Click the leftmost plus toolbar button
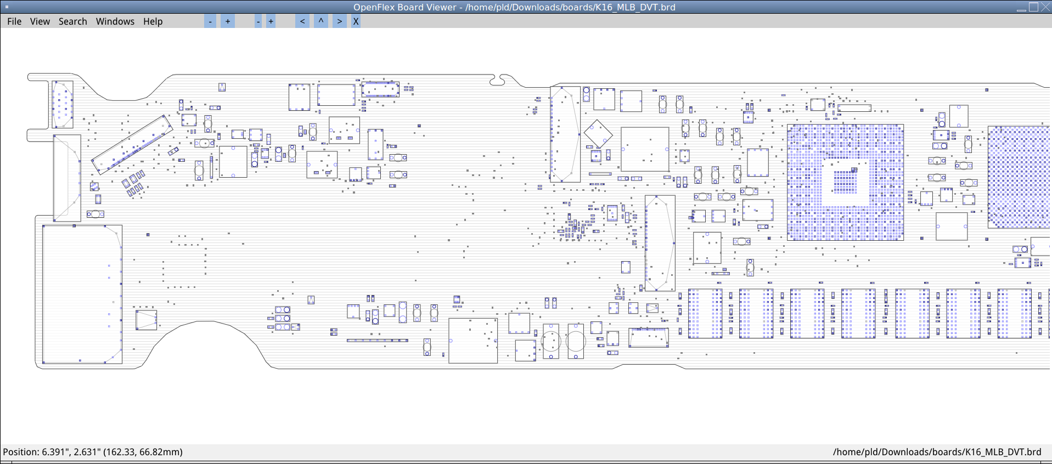Screen dimensions: 1052x464 point(228,21)
